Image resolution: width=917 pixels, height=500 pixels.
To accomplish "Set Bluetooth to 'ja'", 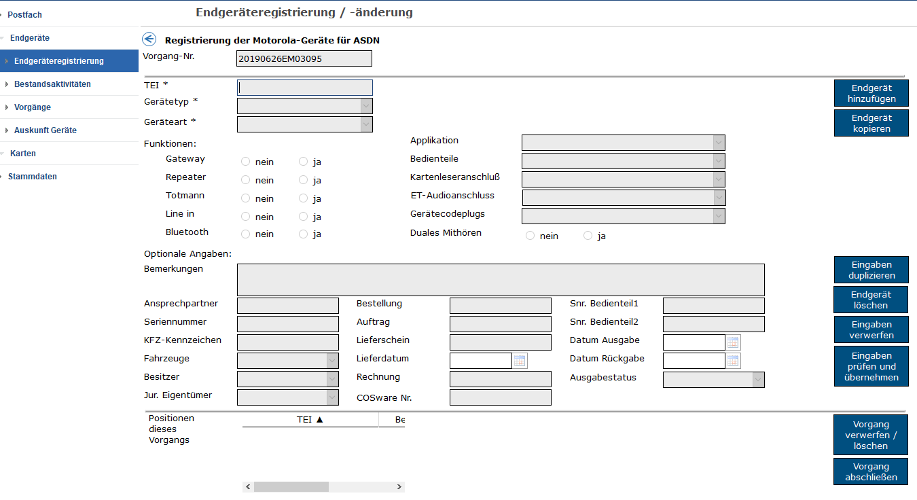I will click(304, 234).
